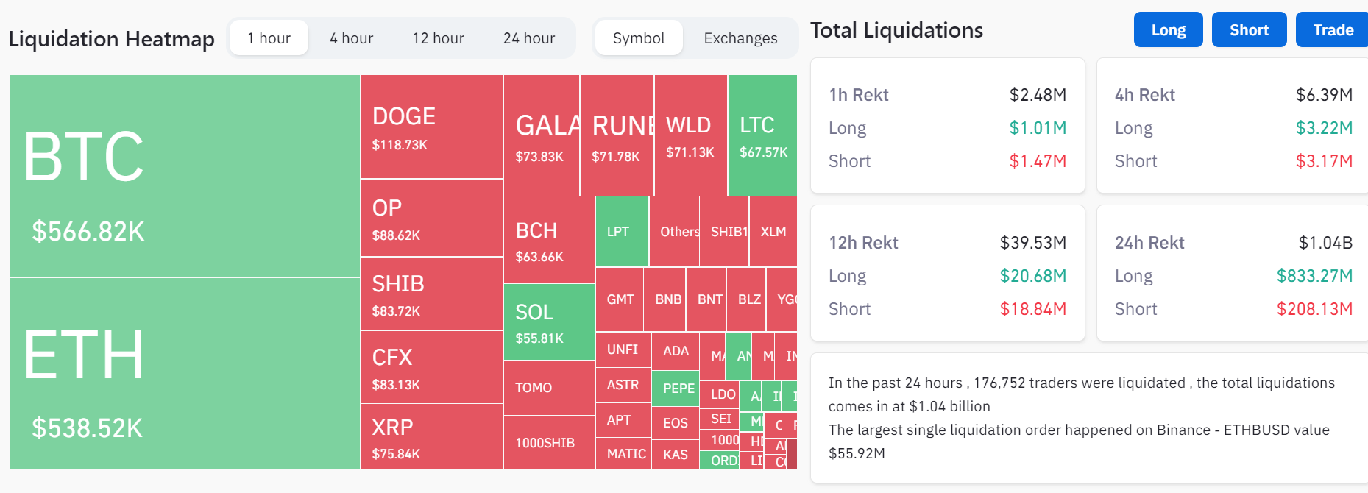
Task: Switch to the 12 hour timeframe
Action: 438,38
